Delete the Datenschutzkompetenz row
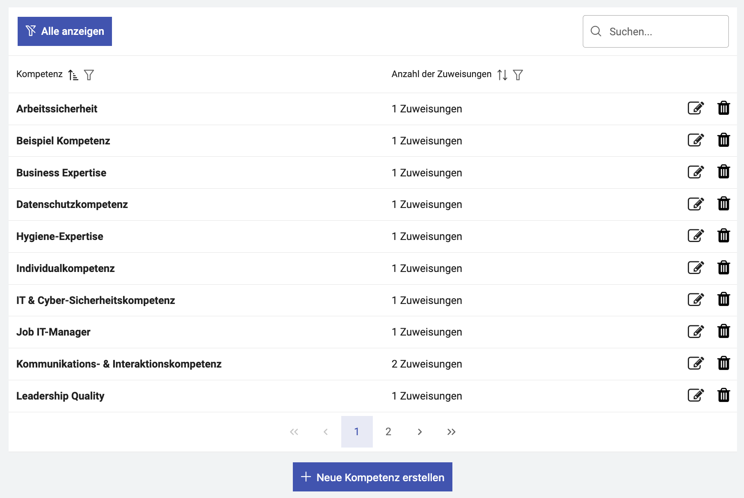 coord(723,204)
